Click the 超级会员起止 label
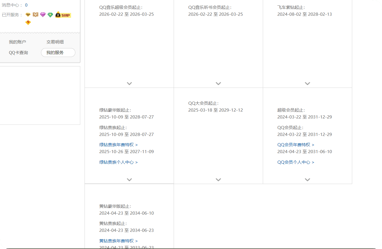The height and width of the screenshot is (249, 382). (x=291, y=110)
